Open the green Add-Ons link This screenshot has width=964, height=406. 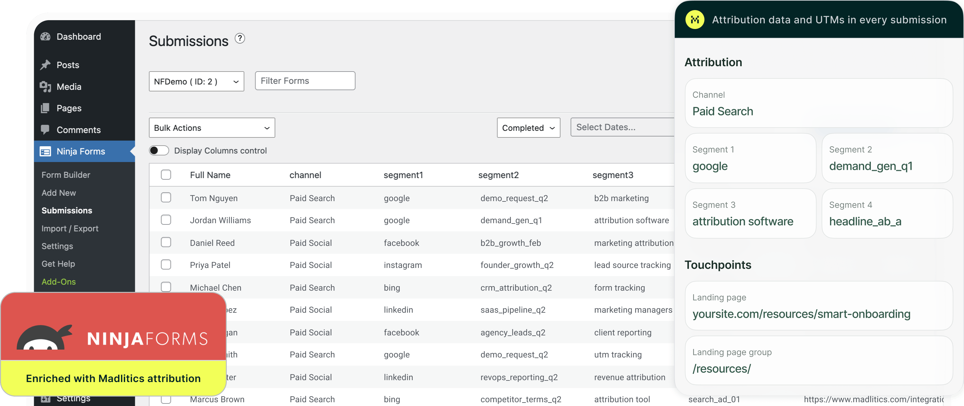point(59,281)
